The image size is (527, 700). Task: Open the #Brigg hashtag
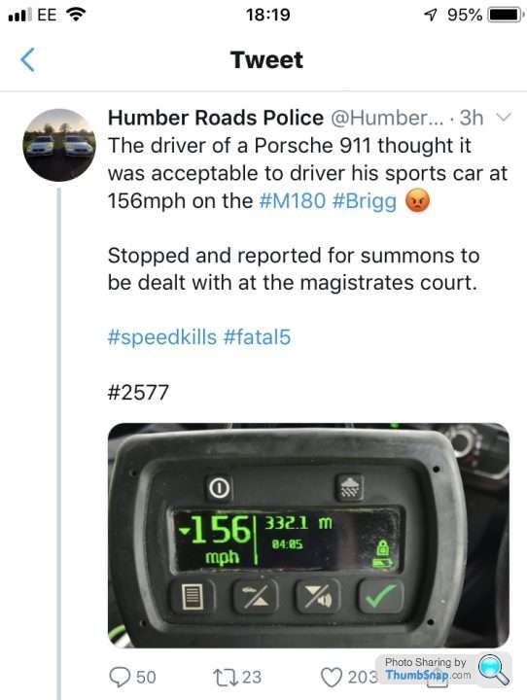pos(365,202)
